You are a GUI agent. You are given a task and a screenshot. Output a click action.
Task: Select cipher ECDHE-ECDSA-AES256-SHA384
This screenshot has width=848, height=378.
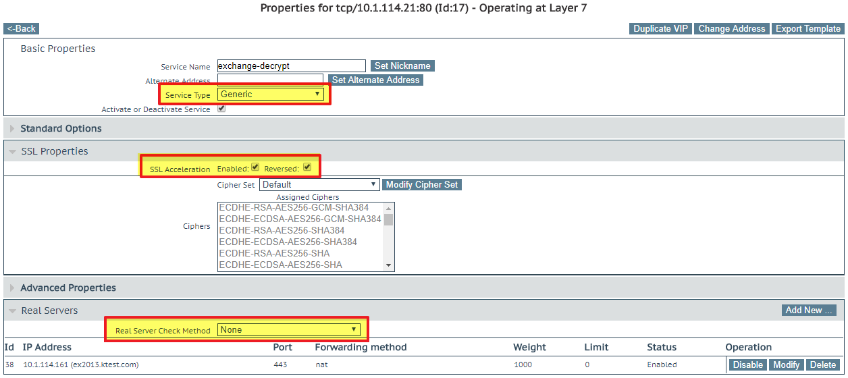[x=288, y=242]
